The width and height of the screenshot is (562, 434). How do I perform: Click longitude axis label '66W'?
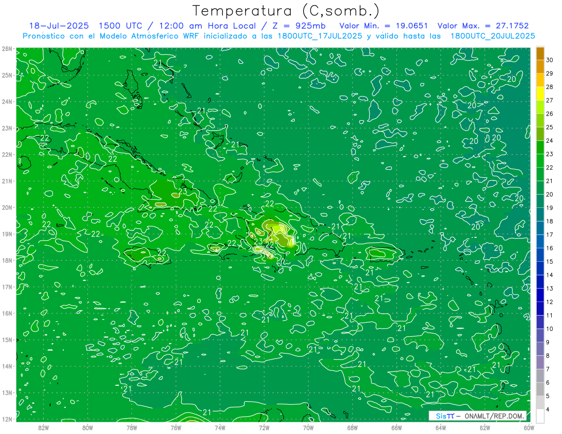pos(397,427)
